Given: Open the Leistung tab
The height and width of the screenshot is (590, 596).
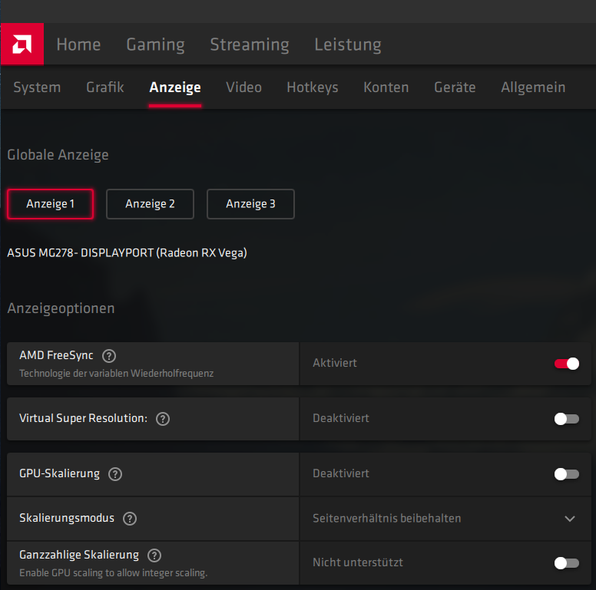Looking at the screenshot, I should tap(347, 44).
